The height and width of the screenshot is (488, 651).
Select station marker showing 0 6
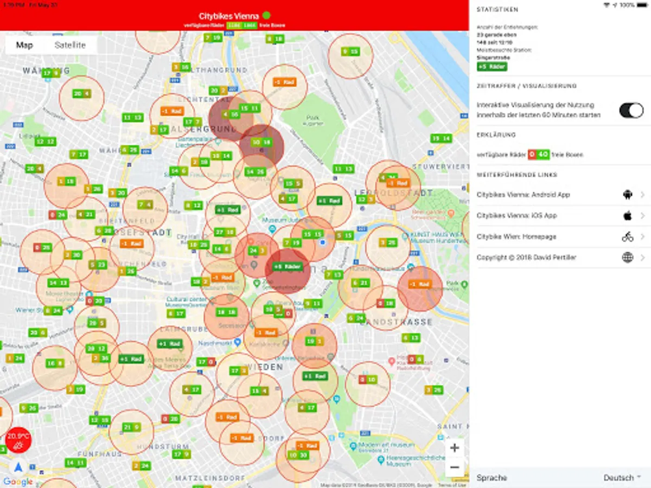tap(416, 359)
